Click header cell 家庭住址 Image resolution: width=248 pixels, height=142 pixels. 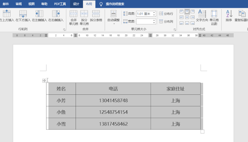click(176, 89)
